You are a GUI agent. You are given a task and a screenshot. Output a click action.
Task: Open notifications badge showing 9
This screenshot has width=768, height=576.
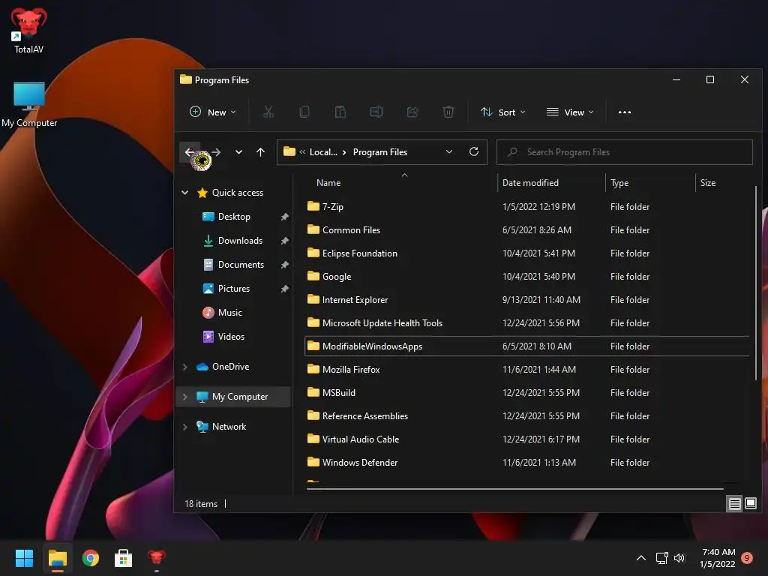coord(747,558)
